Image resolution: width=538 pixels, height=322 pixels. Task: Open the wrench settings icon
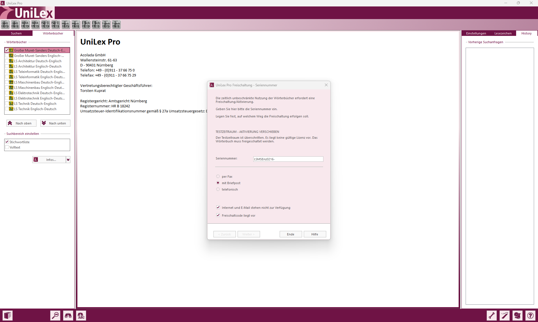point(492,316)
